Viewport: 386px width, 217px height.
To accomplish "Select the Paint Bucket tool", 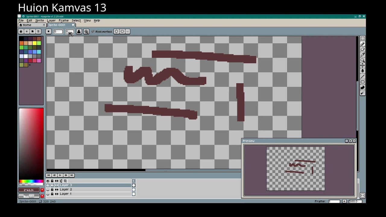I will [362, 71].
